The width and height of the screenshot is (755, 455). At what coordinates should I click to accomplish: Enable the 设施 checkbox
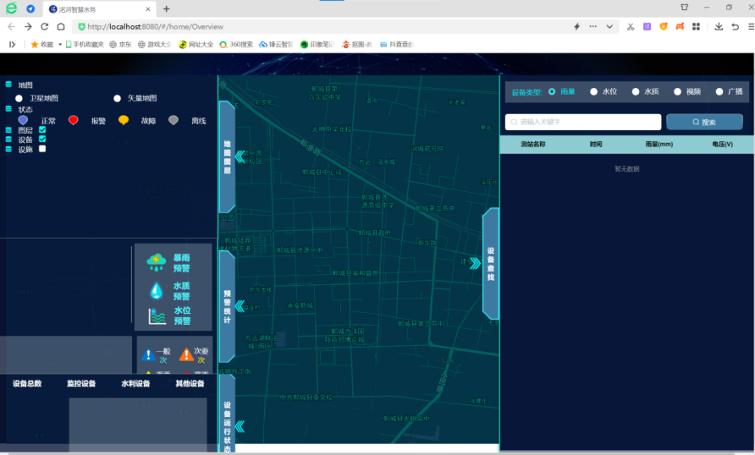click(x=42, y=149)
